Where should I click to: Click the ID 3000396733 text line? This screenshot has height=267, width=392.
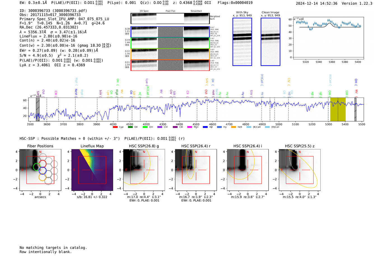tap(53, 11)
